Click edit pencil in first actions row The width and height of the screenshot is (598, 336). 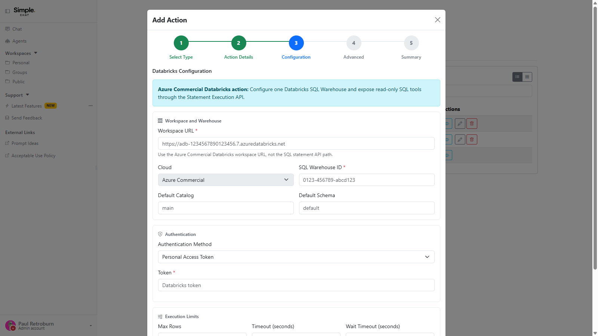tap(460, 124)
